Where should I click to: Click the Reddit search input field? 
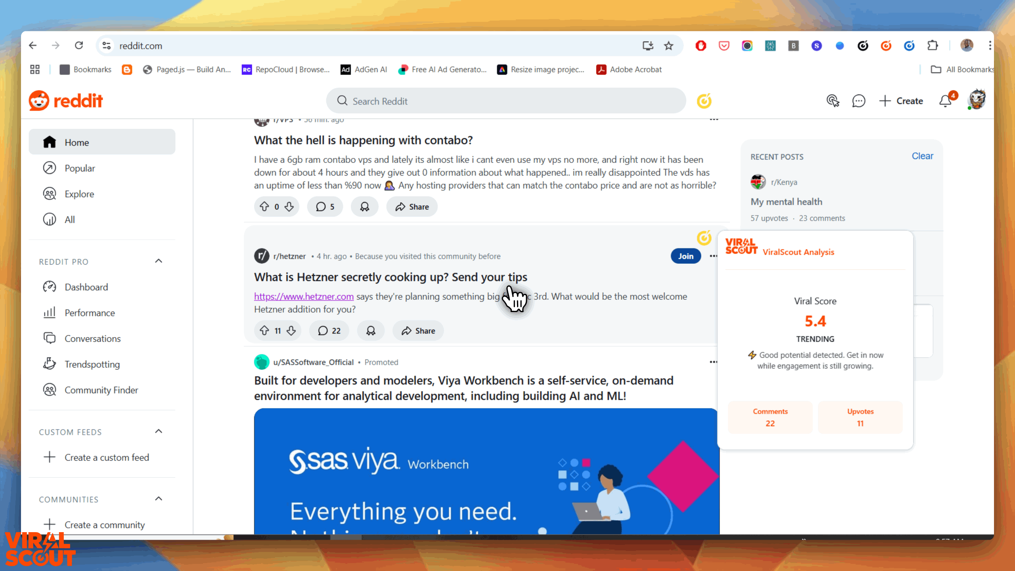point(507,100)
